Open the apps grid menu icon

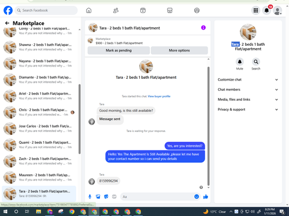pos(255,10)
